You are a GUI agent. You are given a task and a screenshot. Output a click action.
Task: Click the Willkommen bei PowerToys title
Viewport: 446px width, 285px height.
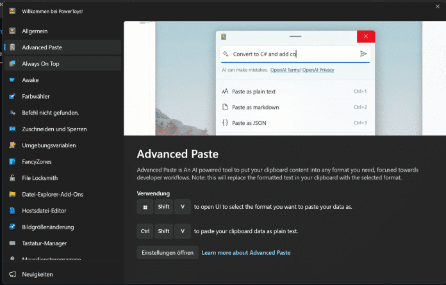pyautogui.click(x=53, y=12)
